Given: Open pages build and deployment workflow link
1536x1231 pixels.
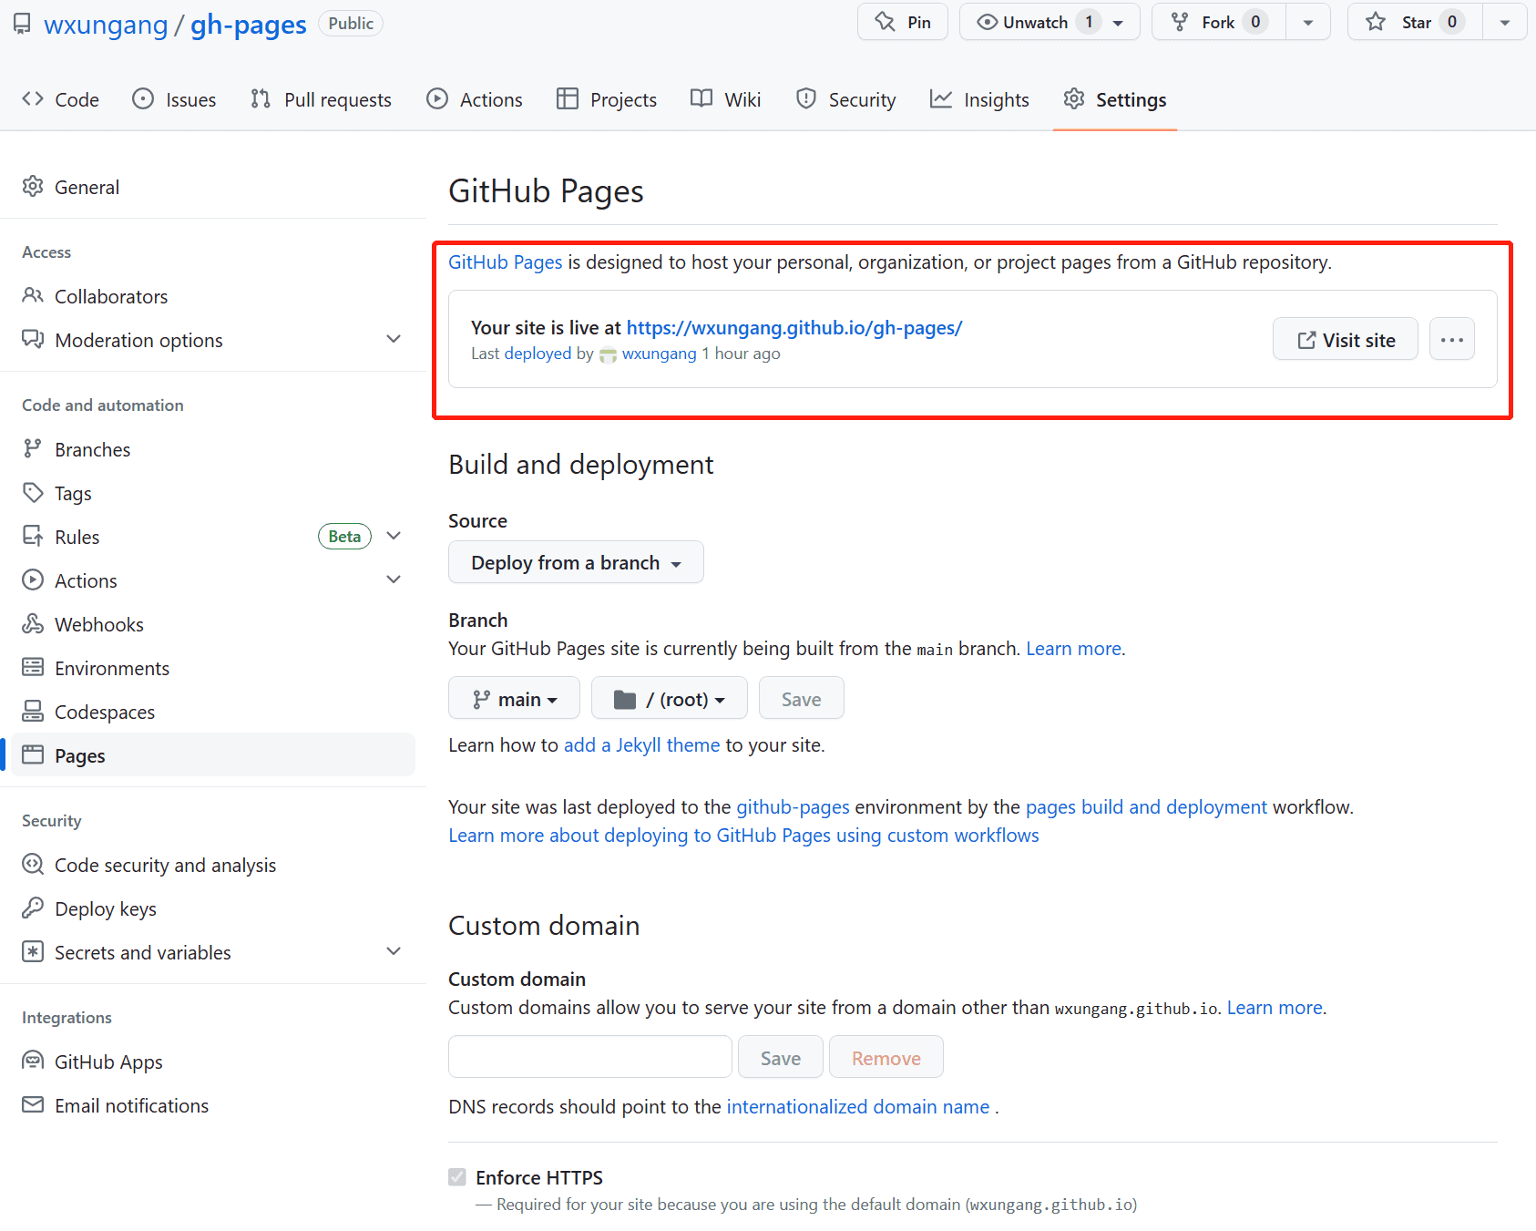Looking at the screenshot, I should click(x=1146, y=806).
